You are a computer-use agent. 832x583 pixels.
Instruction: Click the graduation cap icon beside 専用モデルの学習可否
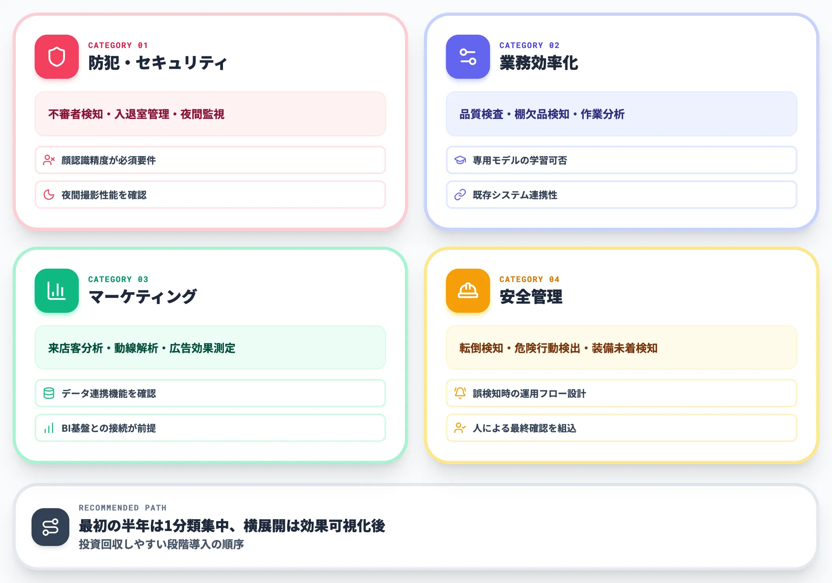(x=460, y=160)
